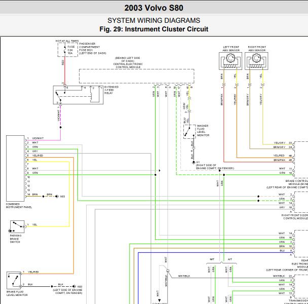308x304 pixels.
Task: Click the parking brake switch symbol
Action: click(17, 227)
